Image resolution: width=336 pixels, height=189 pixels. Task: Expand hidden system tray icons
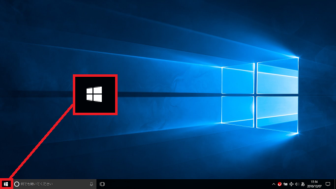pos(274,184)
